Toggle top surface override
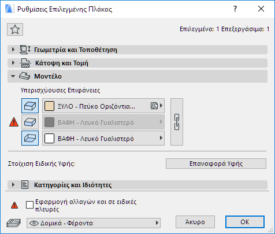This screenshot has height=234, width=275. coord(30,106)
